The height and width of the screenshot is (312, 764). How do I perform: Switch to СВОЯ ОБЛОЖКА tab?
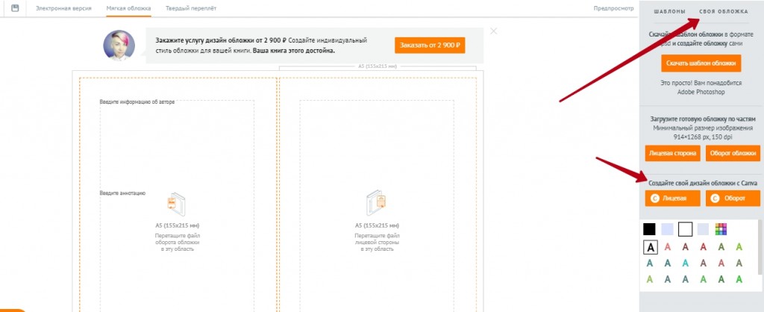(x=723, y=11)
